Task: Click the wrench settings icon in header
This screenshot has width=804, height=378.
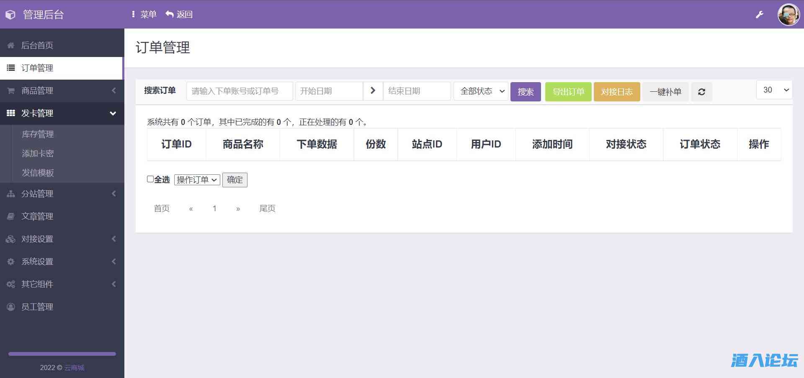Action: tap(759, 15)
